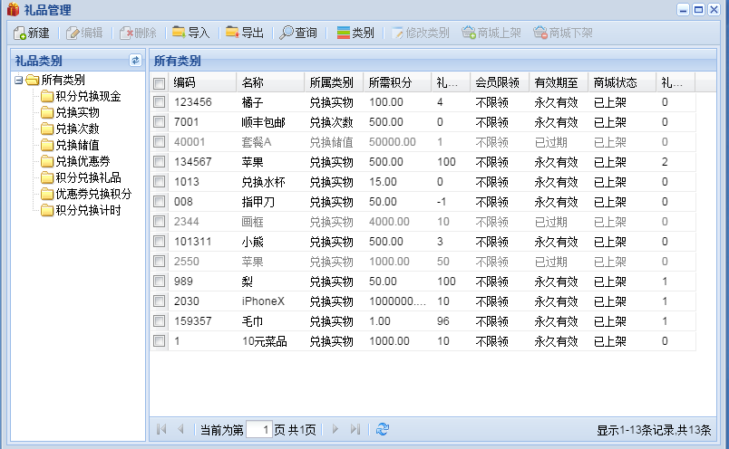This screenshot has height=449, width=729.
Task: Click gift code 2550 cell
Action: [x=202, y=262]
